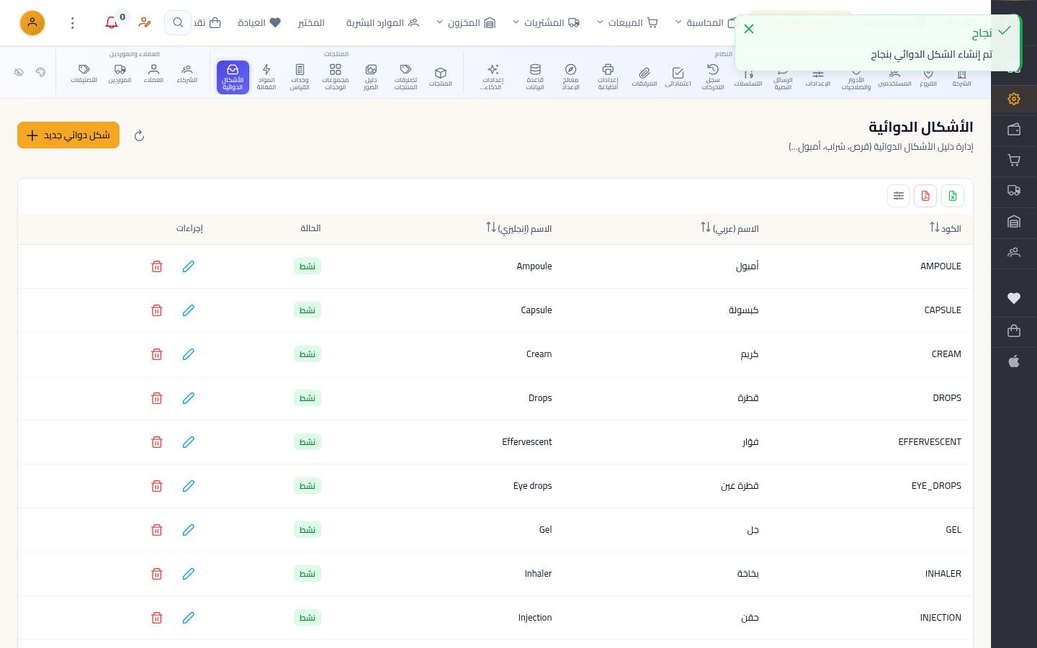The height and width of the screenshot is (648, 1037).
Task: Open اعتماداتي approvals check icon
Action: pos(678,77)
